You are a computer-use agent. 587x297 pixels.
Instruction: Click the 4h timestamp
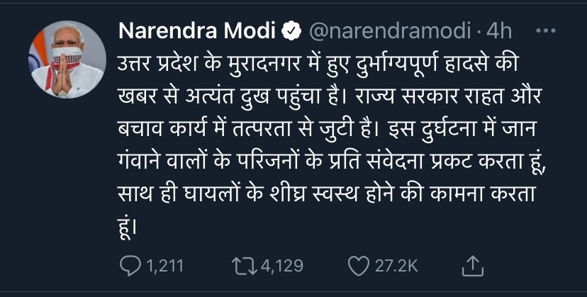498,31
